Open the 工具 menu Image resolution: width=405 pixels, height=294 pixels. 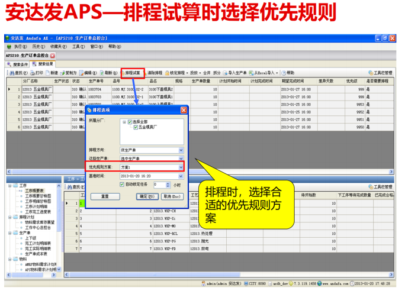coord(79,47)
